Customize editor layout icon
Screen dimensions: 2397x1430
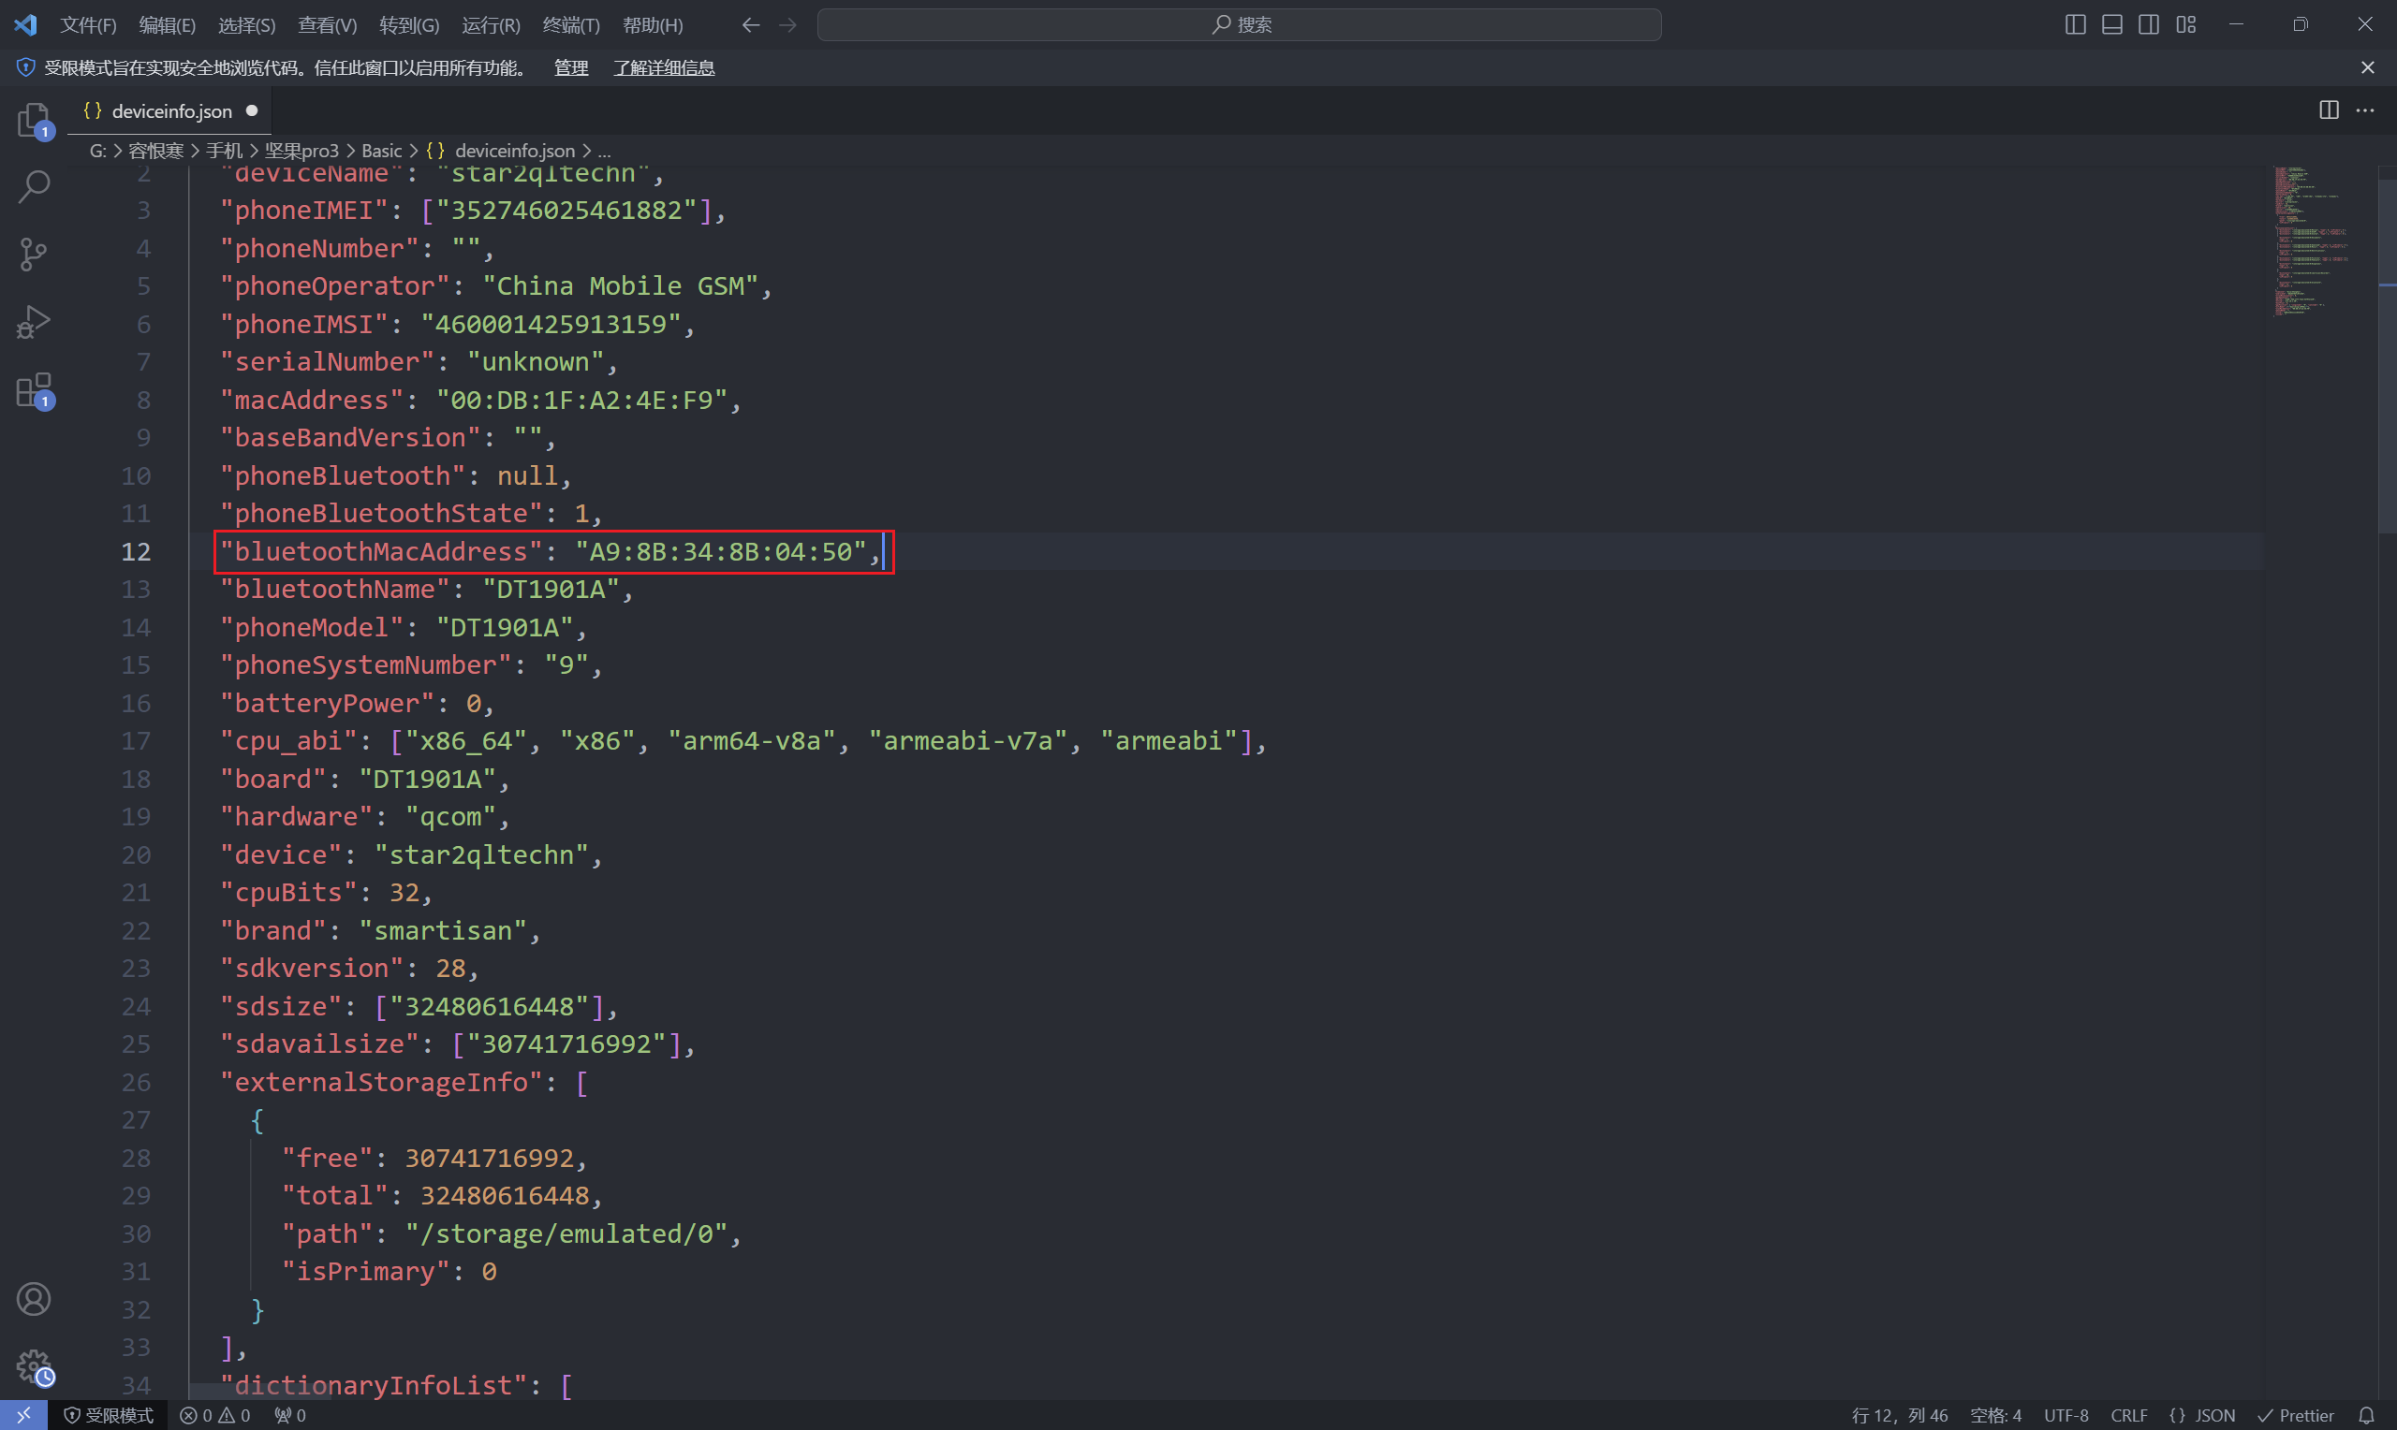coord(2186,24)
